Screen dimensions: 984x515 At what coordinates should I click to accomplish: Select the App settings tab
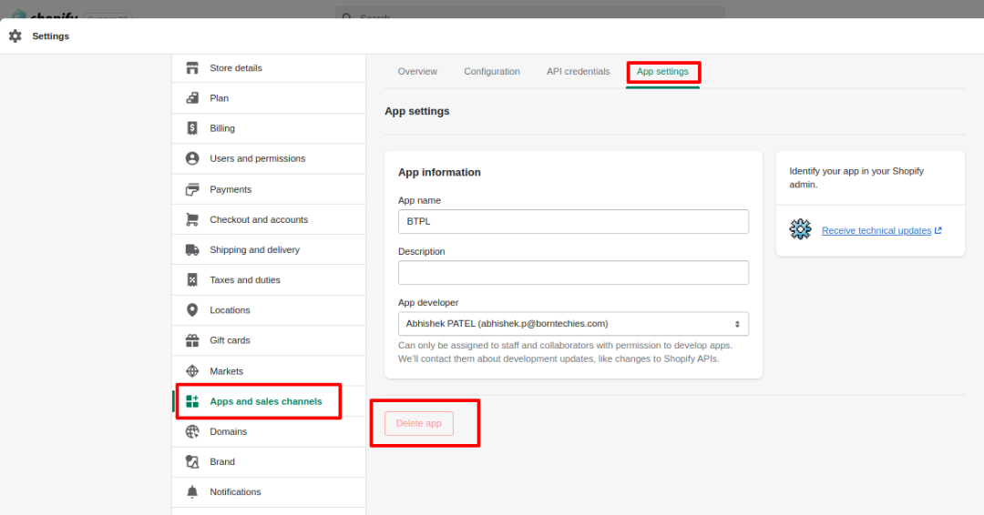[x=662, y=71]
